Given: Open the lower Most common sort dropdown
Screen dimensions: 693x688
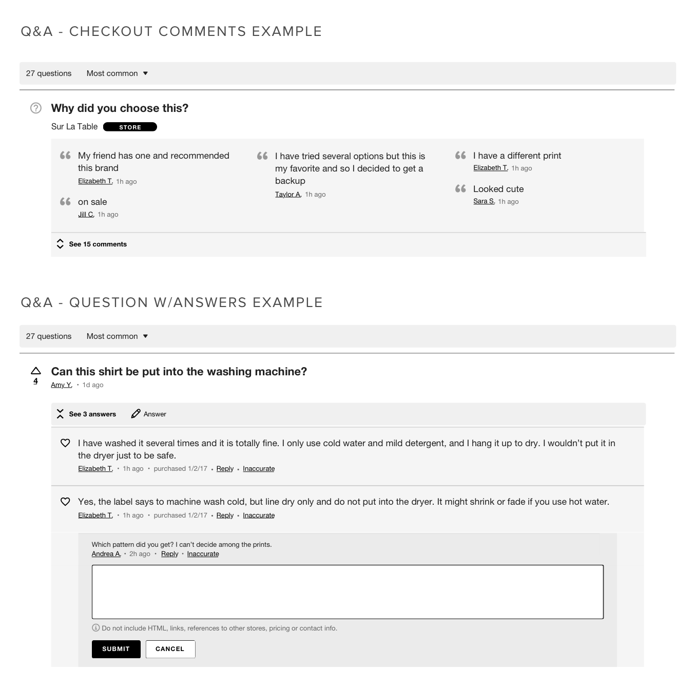Looking at the screenshot, I should tap(117, 336).
